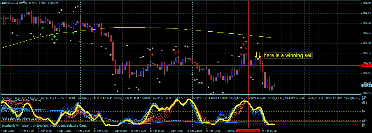Select the 202.80 price scale label
Screen dimensions: 372x133
[x=366, y=43]
